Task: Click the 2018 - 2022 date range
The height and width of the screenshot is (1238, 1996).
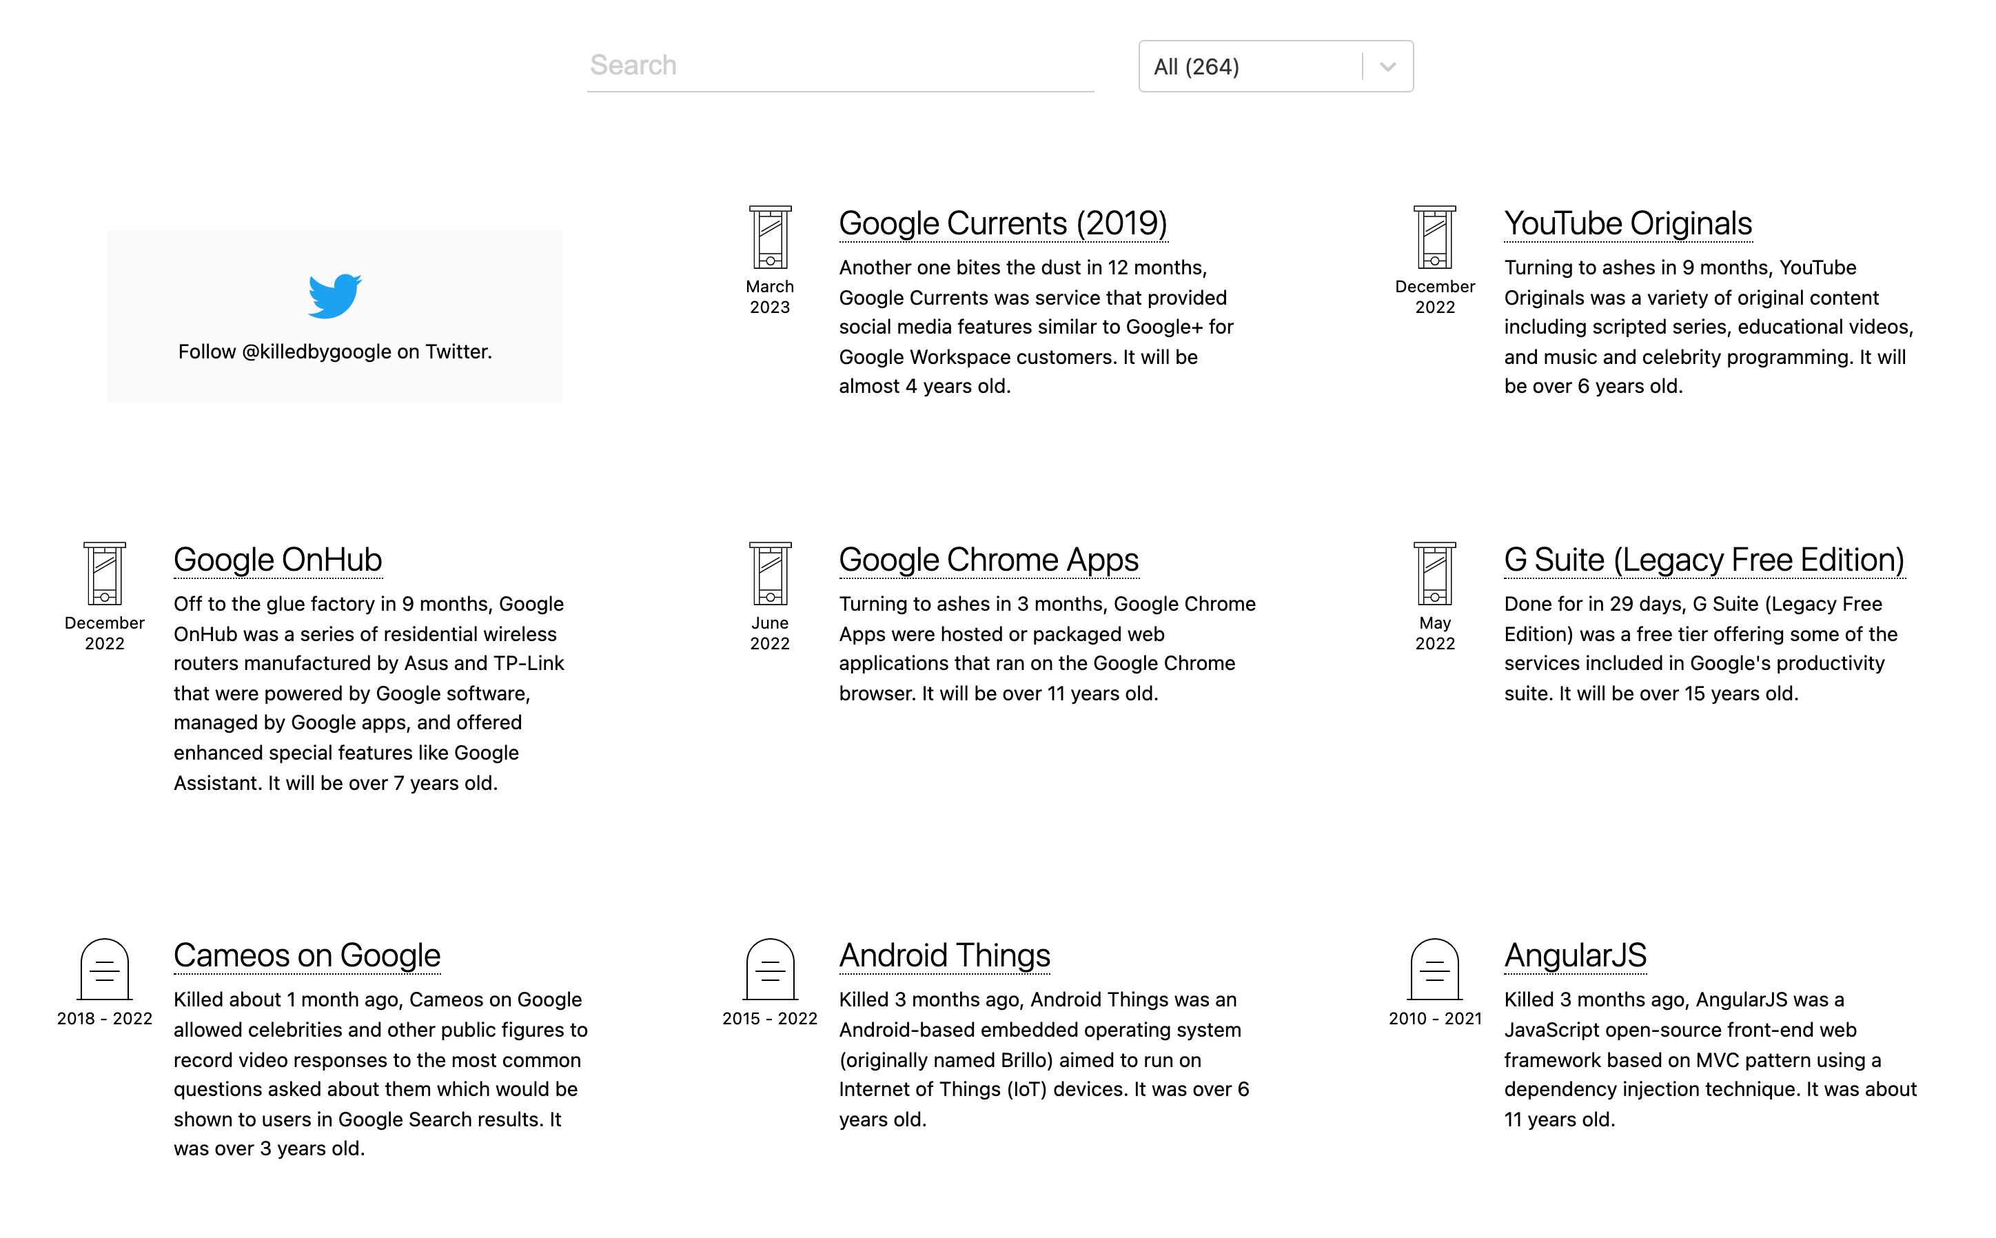Action: (105, 1019)
